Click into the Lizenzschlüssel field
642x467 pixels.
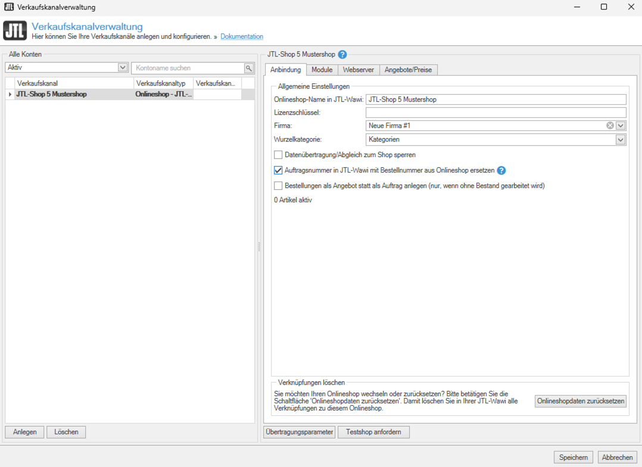pos(496,112)
